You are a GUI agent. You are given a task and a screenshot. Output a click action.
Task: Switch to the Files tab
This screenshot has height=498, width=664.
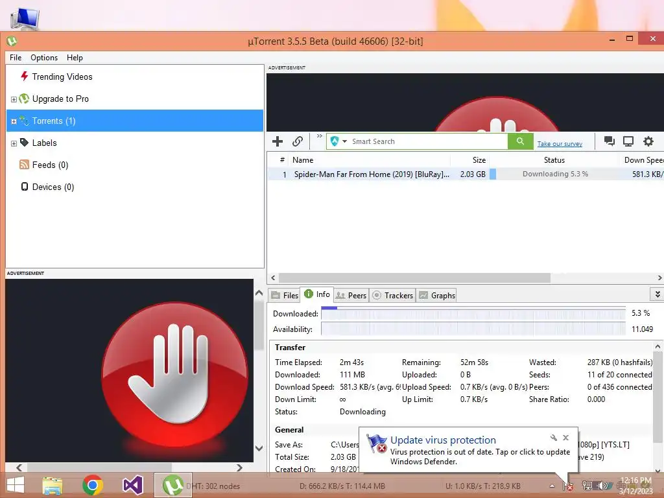click(285, 295)
